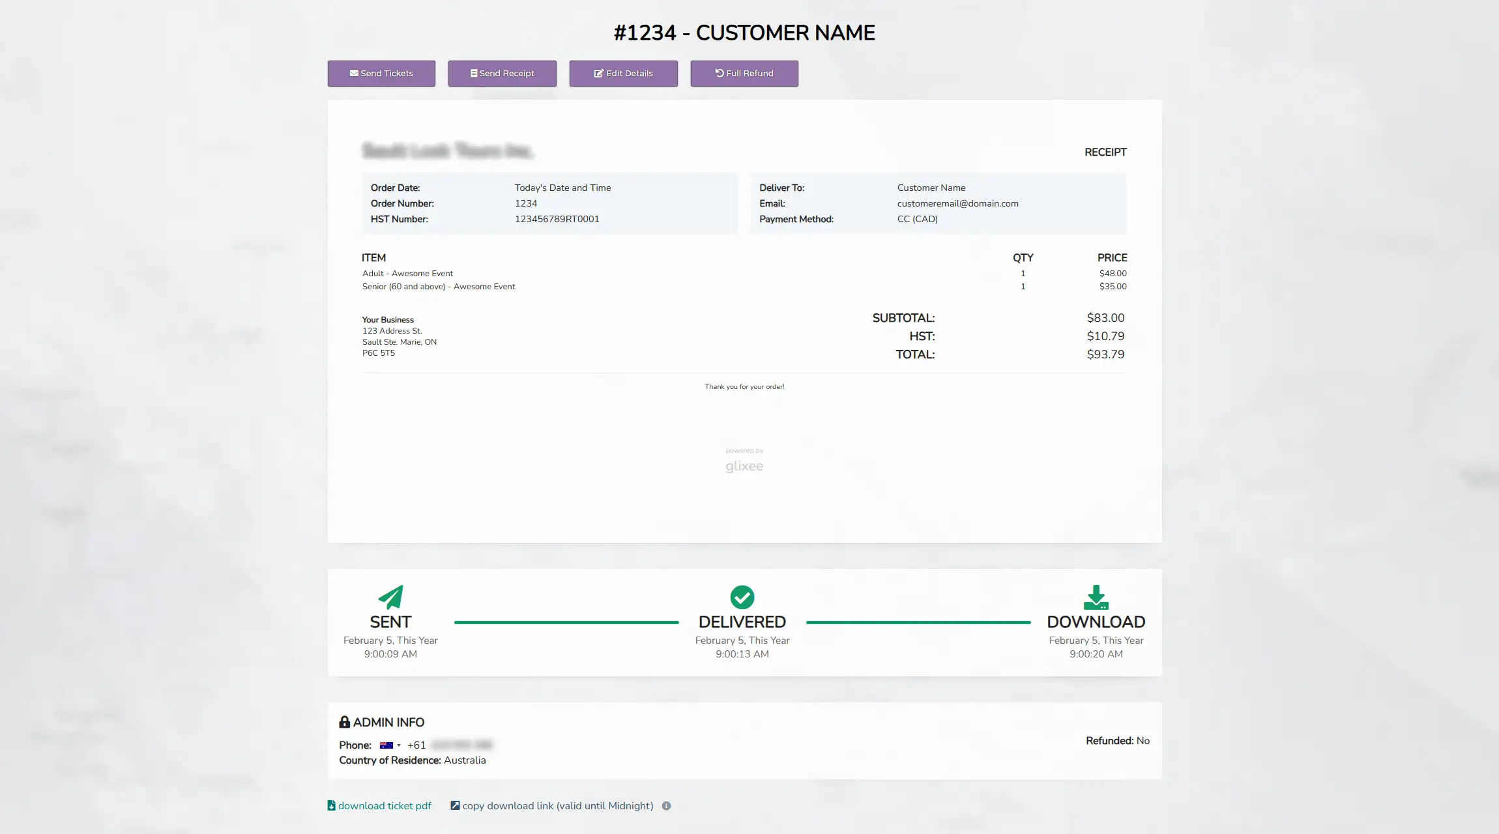Click the Refunded: No status
Screen dimensions: 1499x834
1118,741
